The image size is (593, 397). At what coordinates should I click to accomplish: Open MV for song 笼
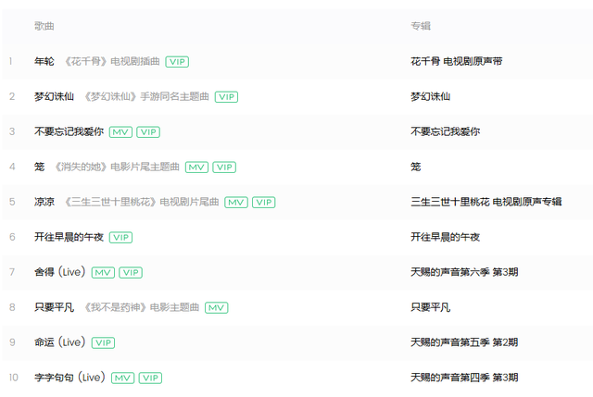(x=196, y=167)
